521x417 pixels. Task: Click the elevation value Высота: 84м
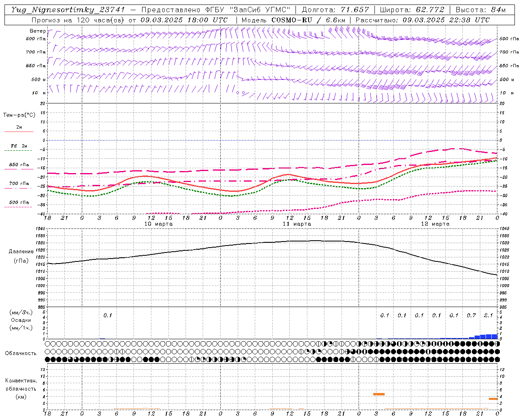click(x=481, y=10)
